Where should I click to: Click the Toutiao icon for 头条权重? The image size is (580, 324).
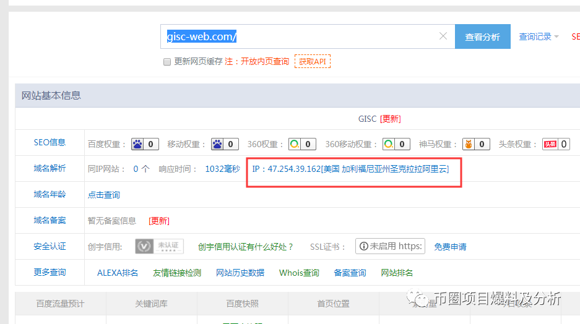(550, 144)
